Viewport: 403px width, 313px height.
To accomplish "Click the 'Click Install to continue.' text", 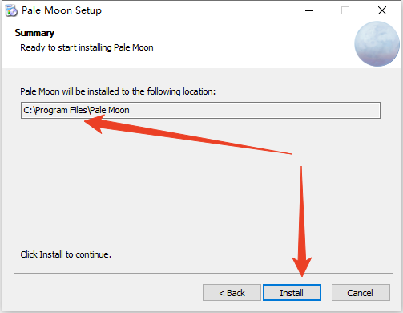I will (x=66, y=254).
